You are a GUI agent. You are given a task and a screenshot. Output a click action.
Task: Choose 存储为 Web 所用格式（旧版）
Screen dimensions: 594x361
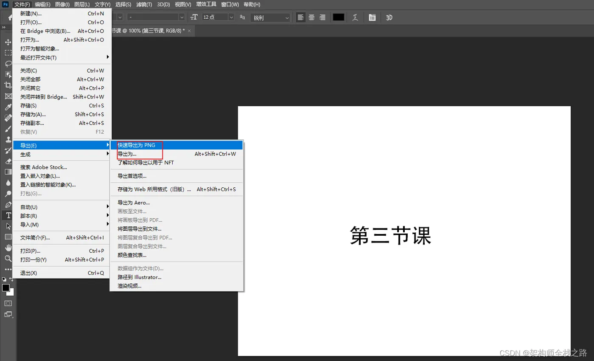[177, 189]
